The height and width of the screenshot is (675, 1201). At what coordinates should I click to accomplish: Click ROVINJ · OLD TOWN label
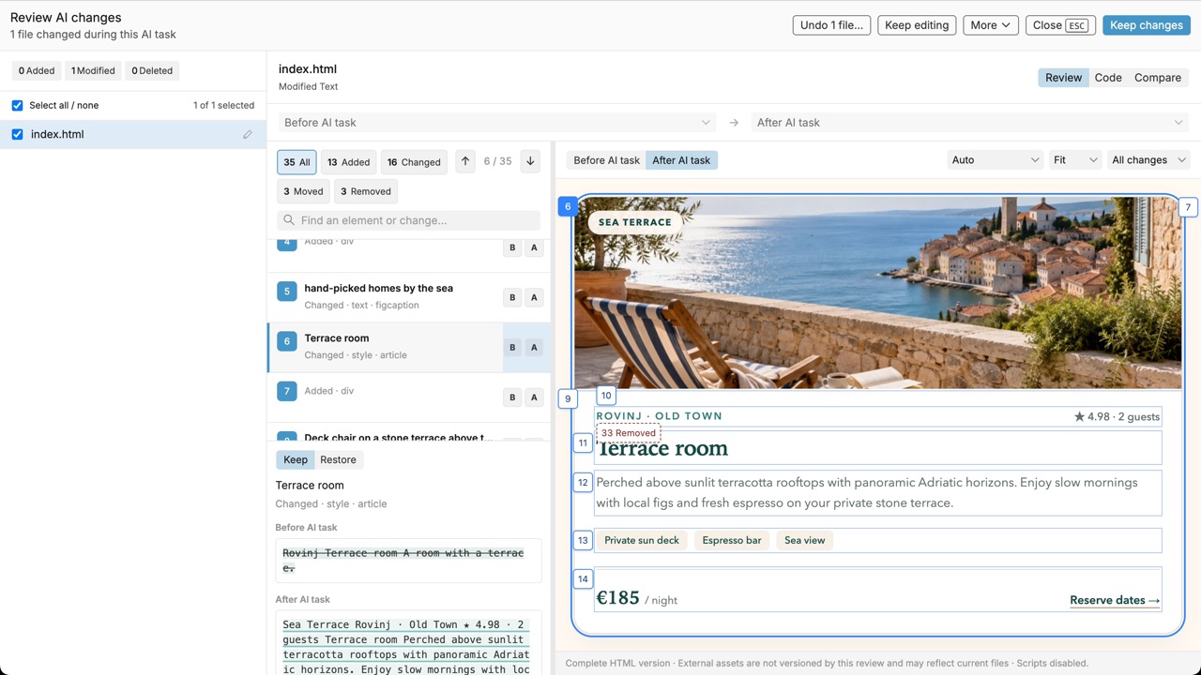pos(660,416)
